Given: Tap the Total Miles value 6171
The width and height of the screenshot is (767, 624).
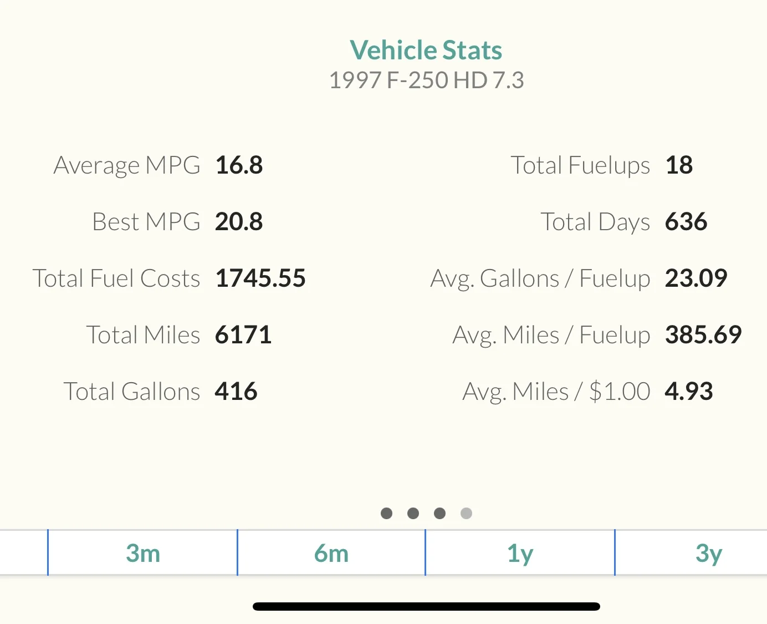Looking at the screenshot, I should (243, 335).
